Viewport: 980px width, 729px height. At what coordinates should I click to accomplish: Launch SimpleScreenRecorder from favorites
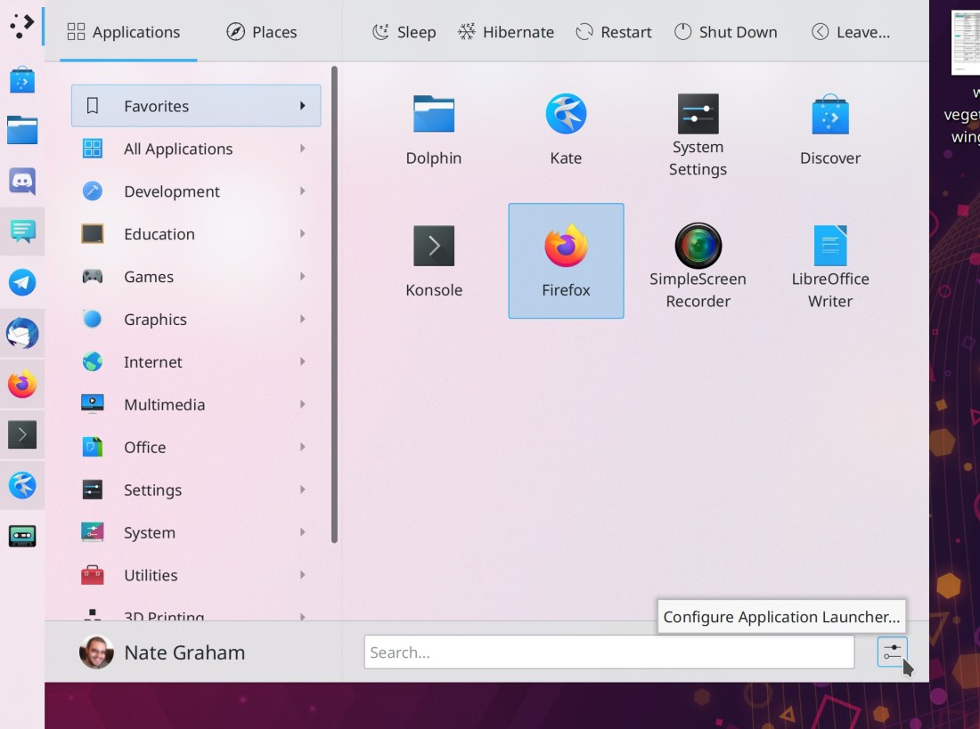[698, 262]
